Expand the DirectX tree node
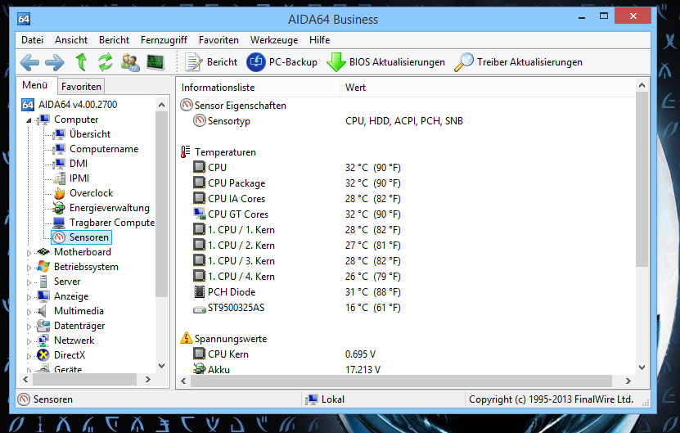The width and height of the screenshot is (680, 433). pyautogui.click(x=29, y=356)
